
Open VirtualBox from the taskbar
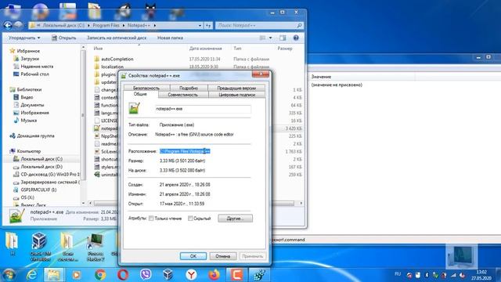[168, 275]
